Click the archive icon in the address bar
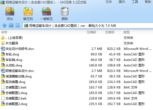Image resolution: width=153 pixels, height=110 pixels. pos(26,26)
